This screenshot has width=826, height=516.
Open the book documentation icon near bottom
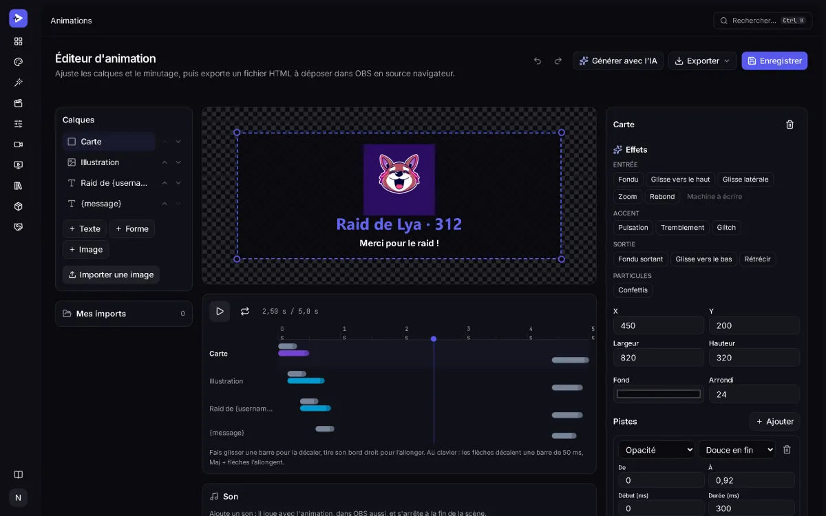point(18,475)
